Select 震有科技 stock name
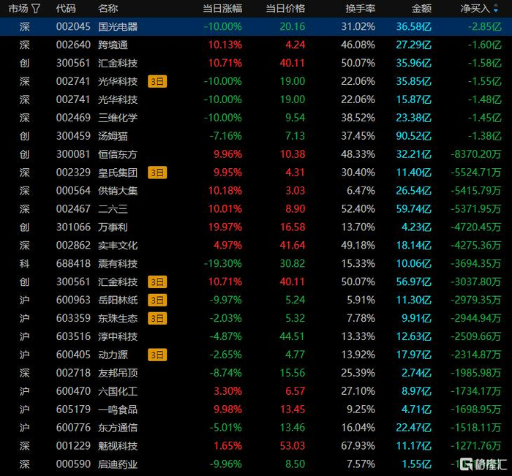This screenshot has width=512, height=476. tap(118, 264)
